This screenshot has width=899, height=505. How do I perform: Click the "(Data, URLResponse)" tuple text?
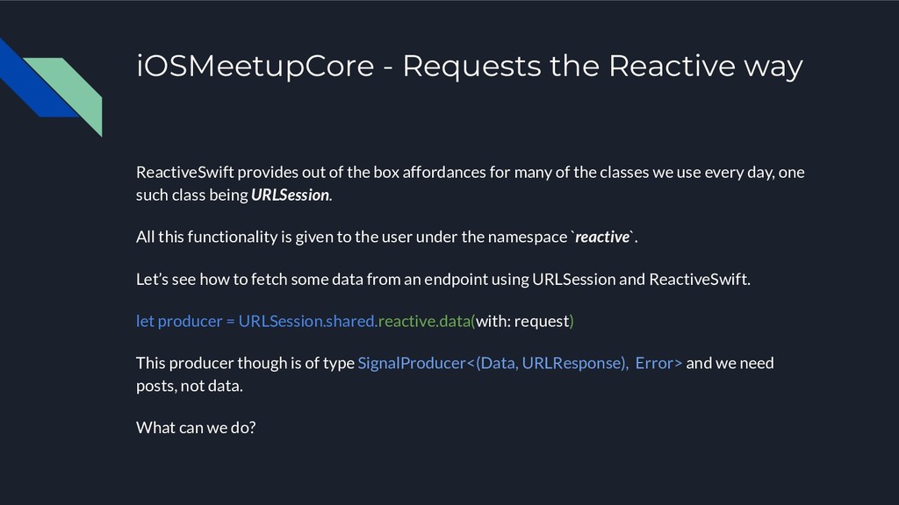[550, 363]
